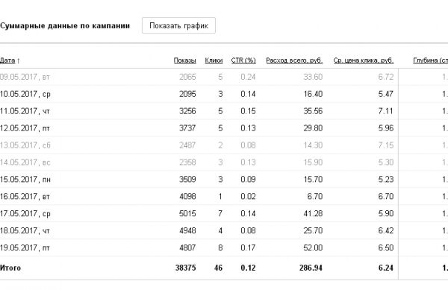Click CTR value 0.24
Image resolution: width=448 pixels, height=290 pixels.
(248, 77)
